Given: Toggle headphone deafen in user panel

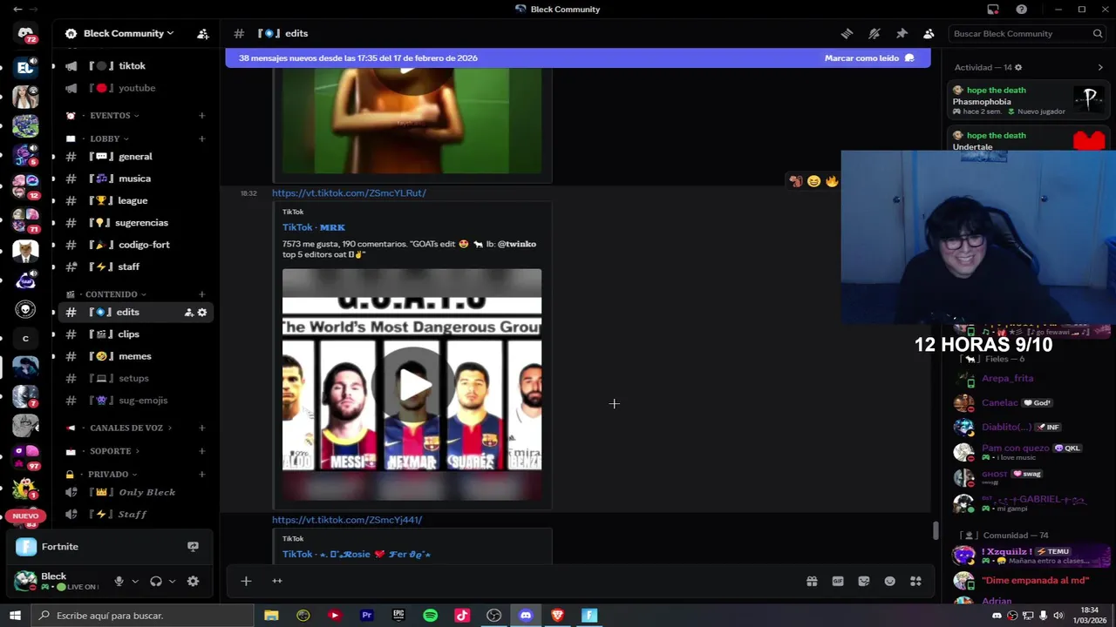Looking at the screenshot, I should (156, 581).
